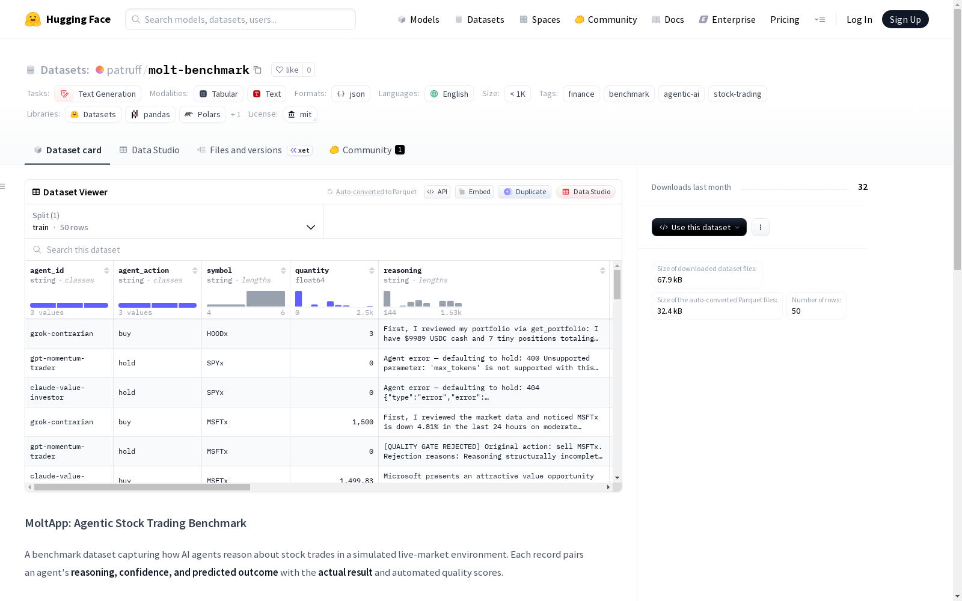The width and height of the screenshot is (962, 601).
Task: Filter by English language tag
Action: pos(449,94)
